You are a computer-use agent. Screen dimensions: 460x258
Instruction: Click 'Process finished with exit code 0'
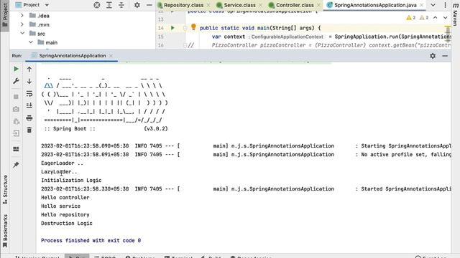(x=91, y=241)
